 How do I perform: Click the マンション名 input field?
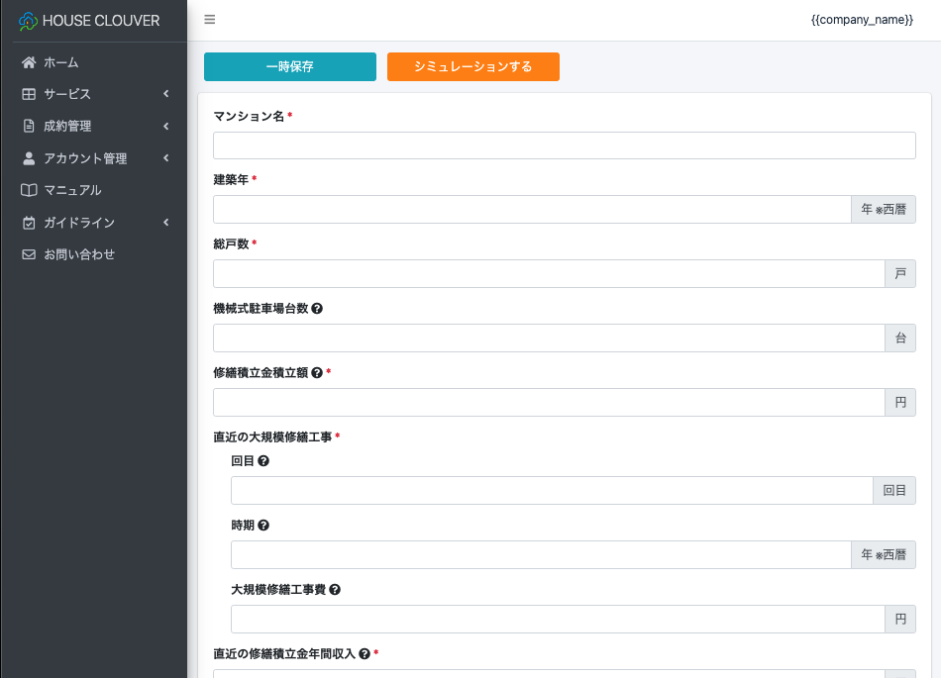tap(564, 145)
